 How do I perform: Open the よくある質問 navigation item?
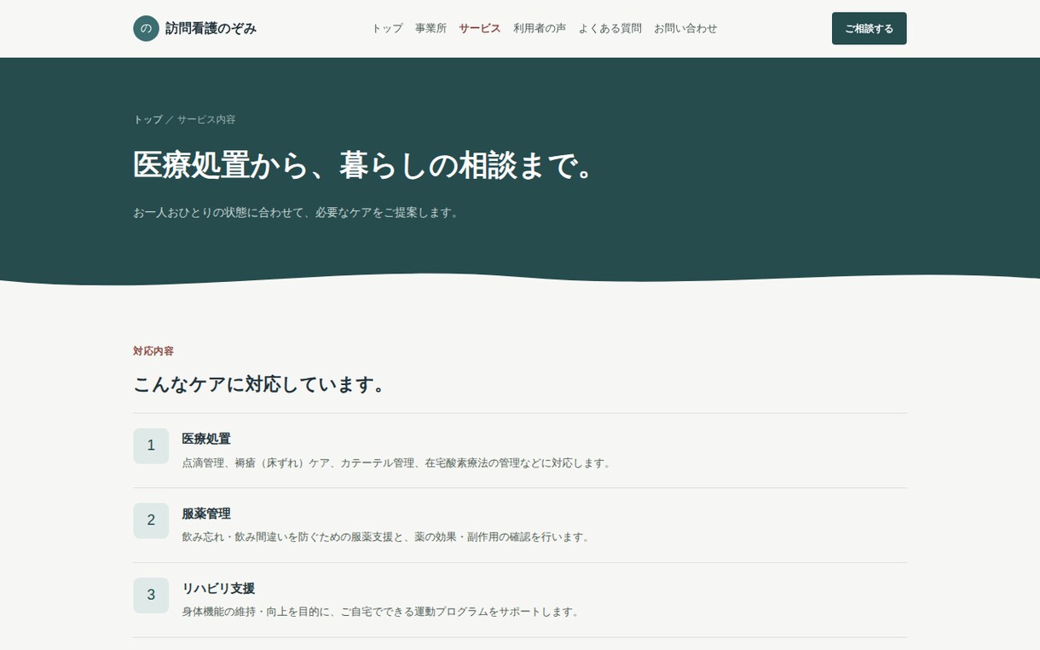(x=610, y=28)
